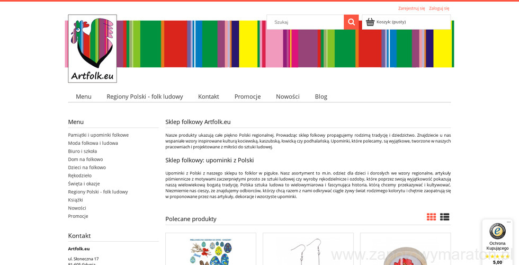Open the Easter window stickers product thumbnail
The image size is (519, 265).
(211, 250)
